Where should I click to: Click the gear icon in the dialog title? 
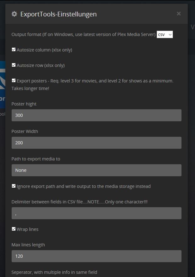click(x=14, y=14)
